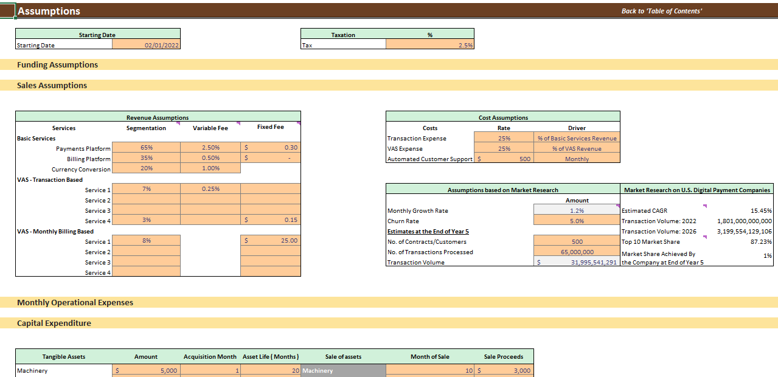Select the Transaction Expense 25% rate cell

point(503,137)
